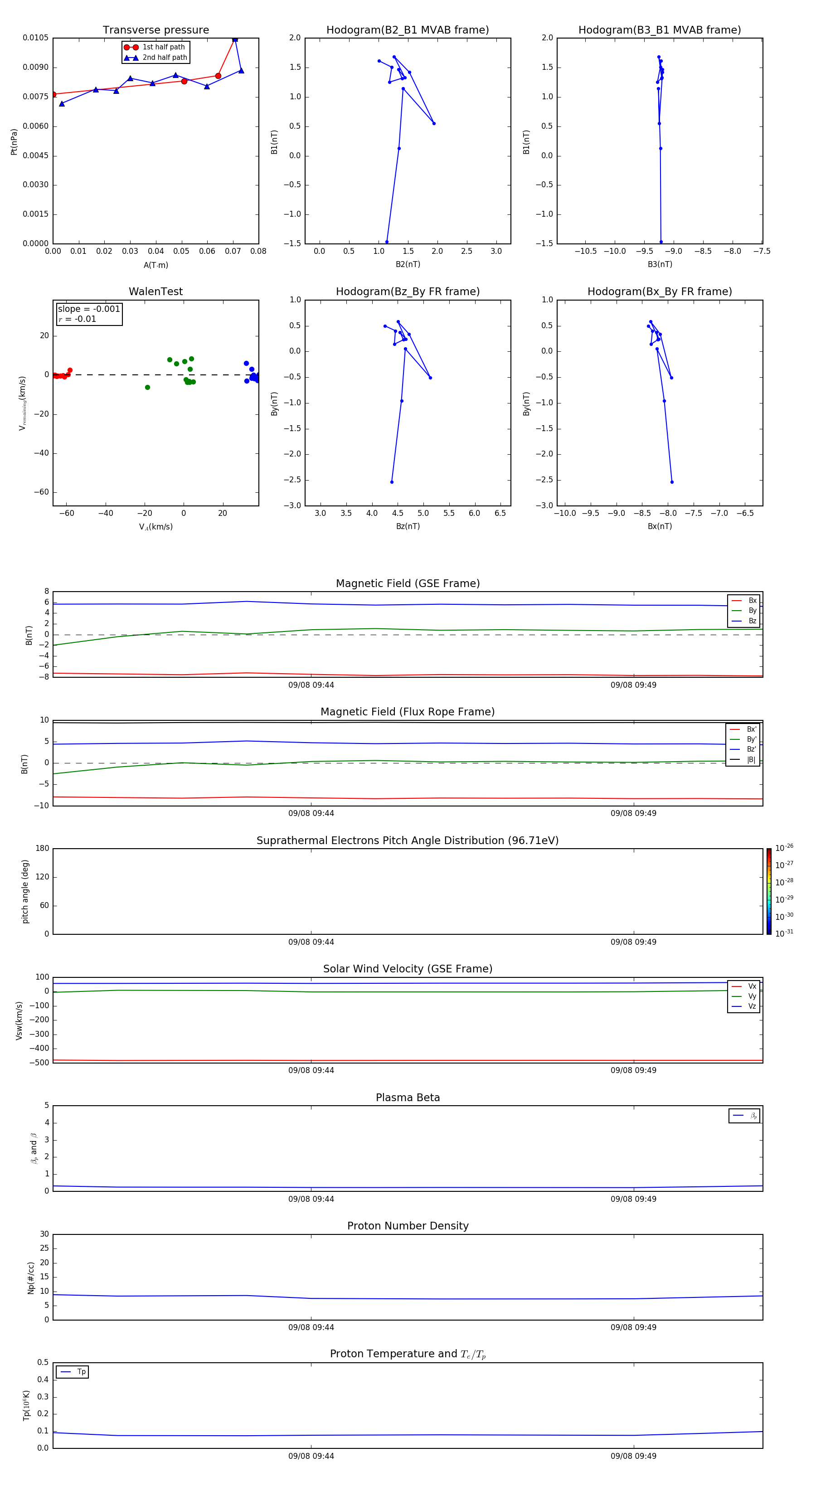
Task: Select the "Hodogram(B3_B1 MVAB frame)" title
Action: (660, 30)
